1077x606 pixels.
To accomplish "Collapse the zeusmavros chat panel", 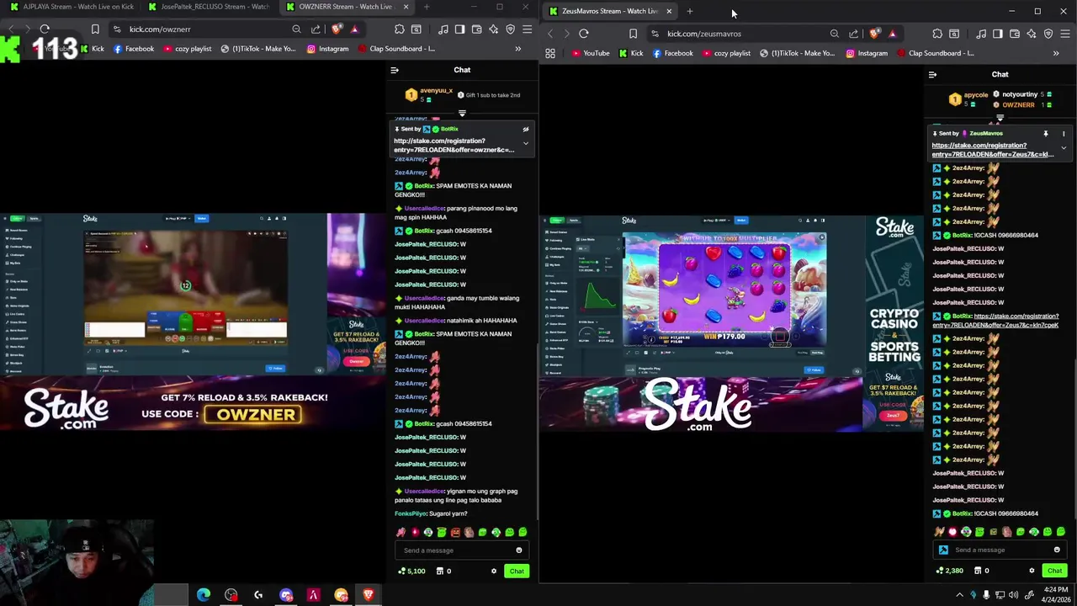I will [x=932, y=75].
